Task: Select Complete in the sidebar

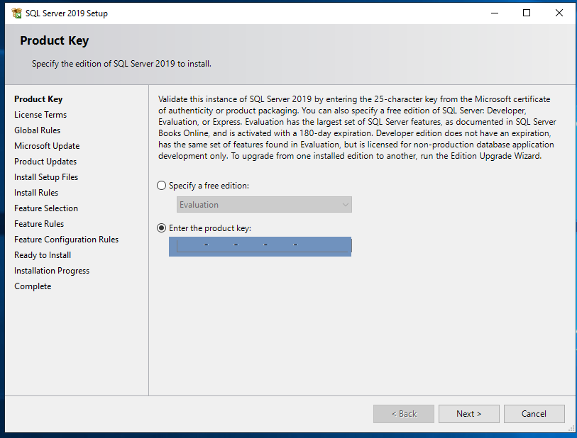Action: click(x=32, y=286)
